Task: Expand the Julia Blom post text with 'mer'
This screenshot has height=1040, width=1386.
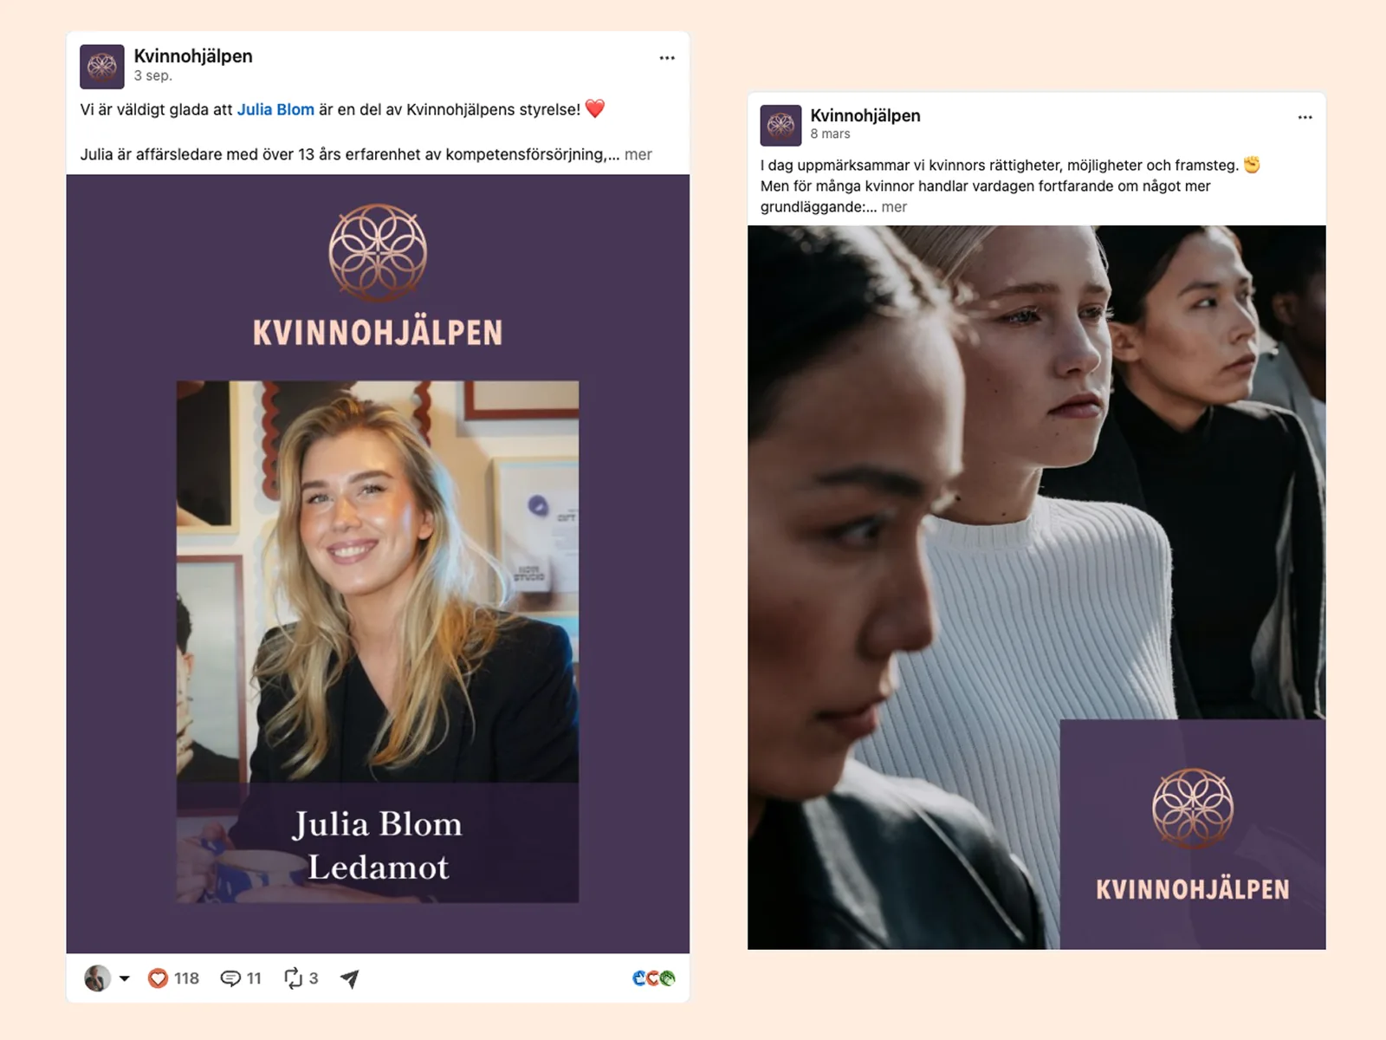Action: [638, 155]
